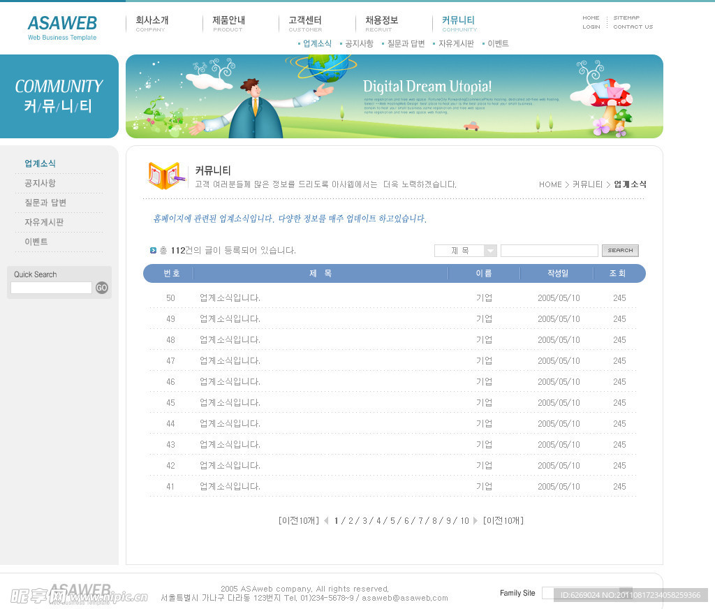This screenshot has width=715, height=609.
Task: Click the open book community icon
Action: point(166,175)
